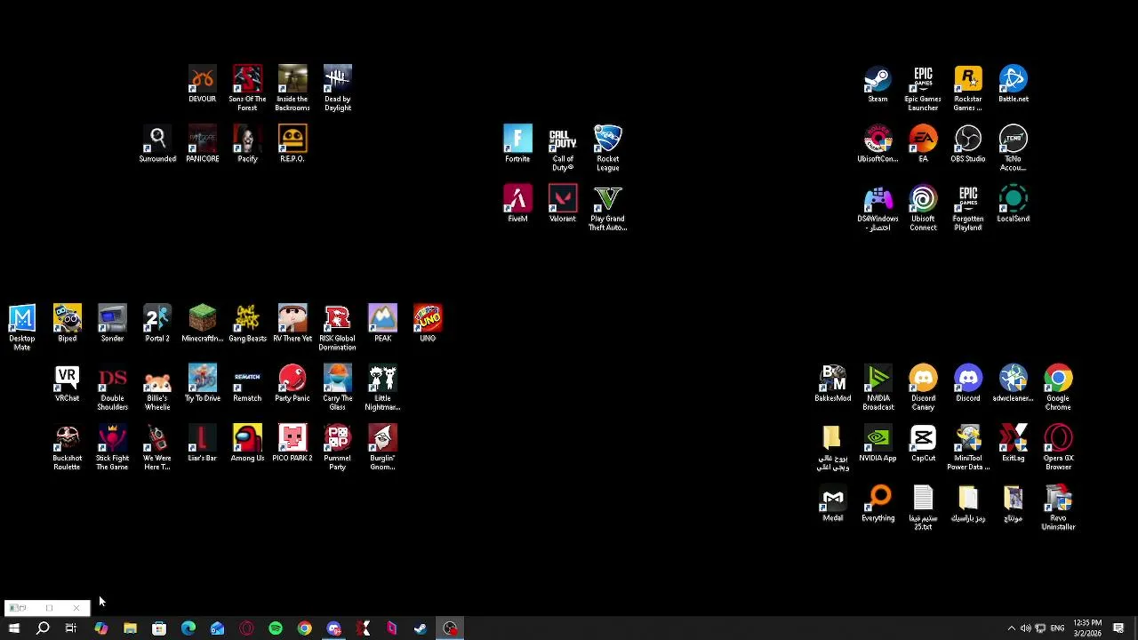The width and height of the screenshot is (1138, 640).
Task: Open the NVIDIA Broadcast shortcut
Action: [x=878, y=388]
